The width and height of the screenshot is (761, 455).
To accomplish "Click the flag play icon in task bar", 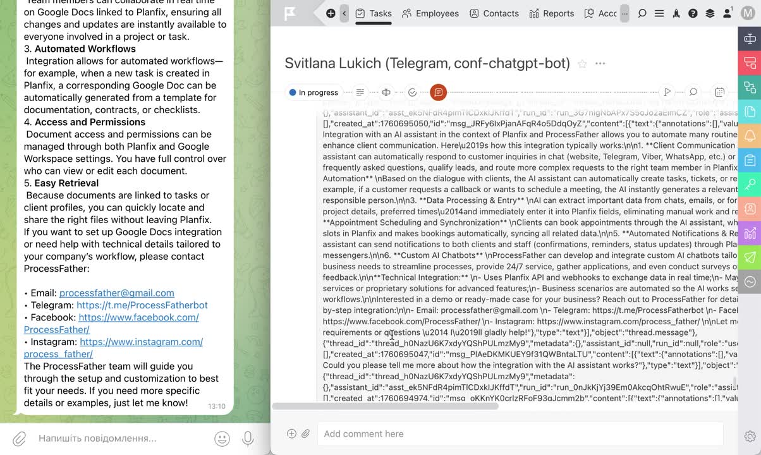I will (x=667, y=92).
